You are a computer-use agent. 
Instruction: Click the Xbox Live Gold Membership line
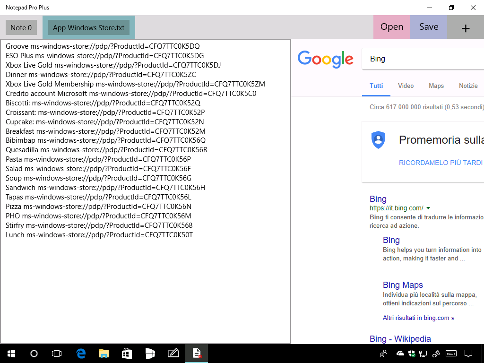135,84
